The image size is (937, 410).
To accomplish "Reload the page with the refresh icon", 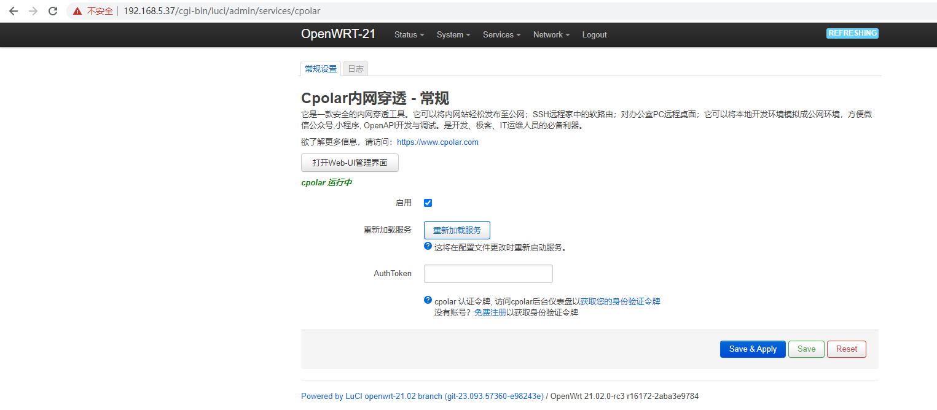I will 53,11.
